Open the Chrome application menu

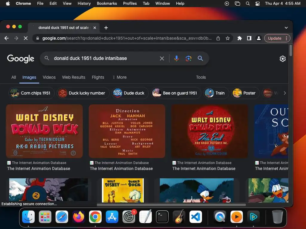click(x=23, y=4)
